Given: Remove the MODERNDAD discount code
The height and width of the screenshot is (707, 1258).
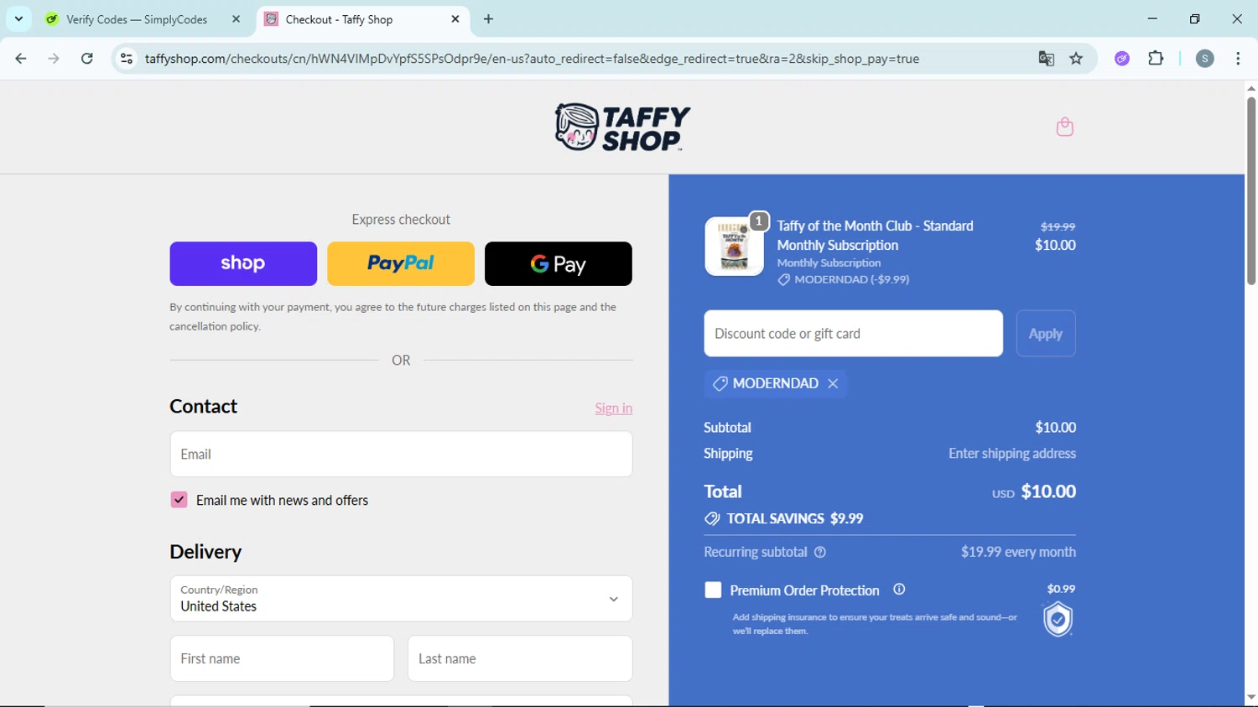Looking at the screenshot, I should [x=833, y=383].
